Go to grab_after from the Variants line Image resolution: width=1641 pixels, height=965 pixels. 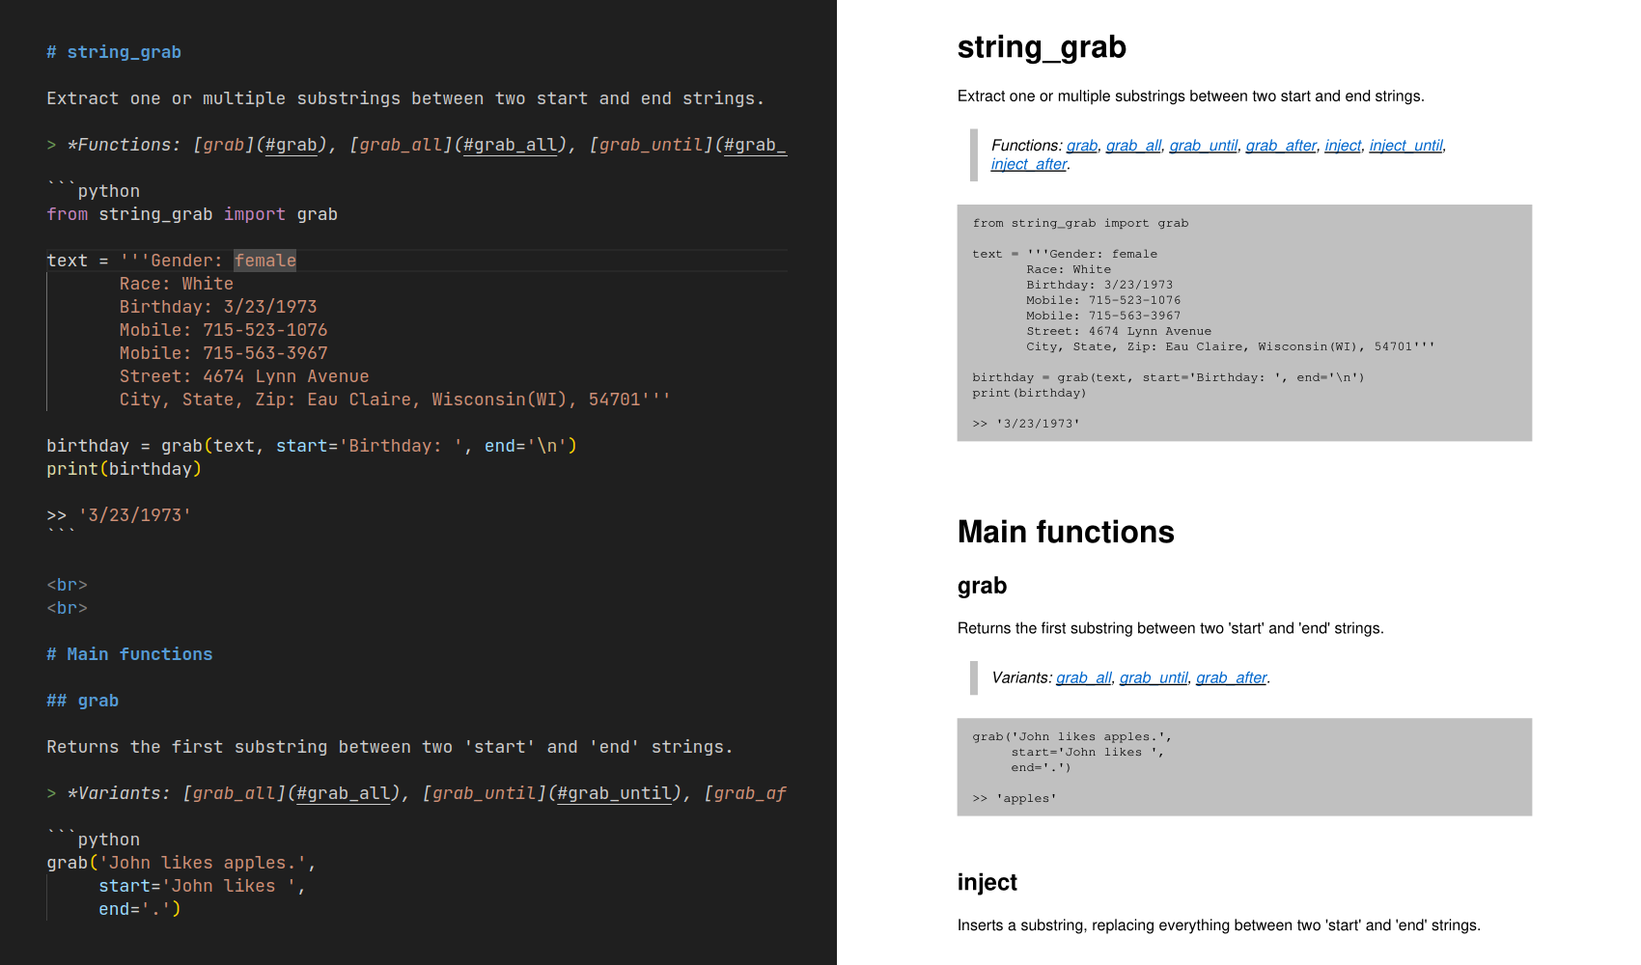[x=1231, y=678]
